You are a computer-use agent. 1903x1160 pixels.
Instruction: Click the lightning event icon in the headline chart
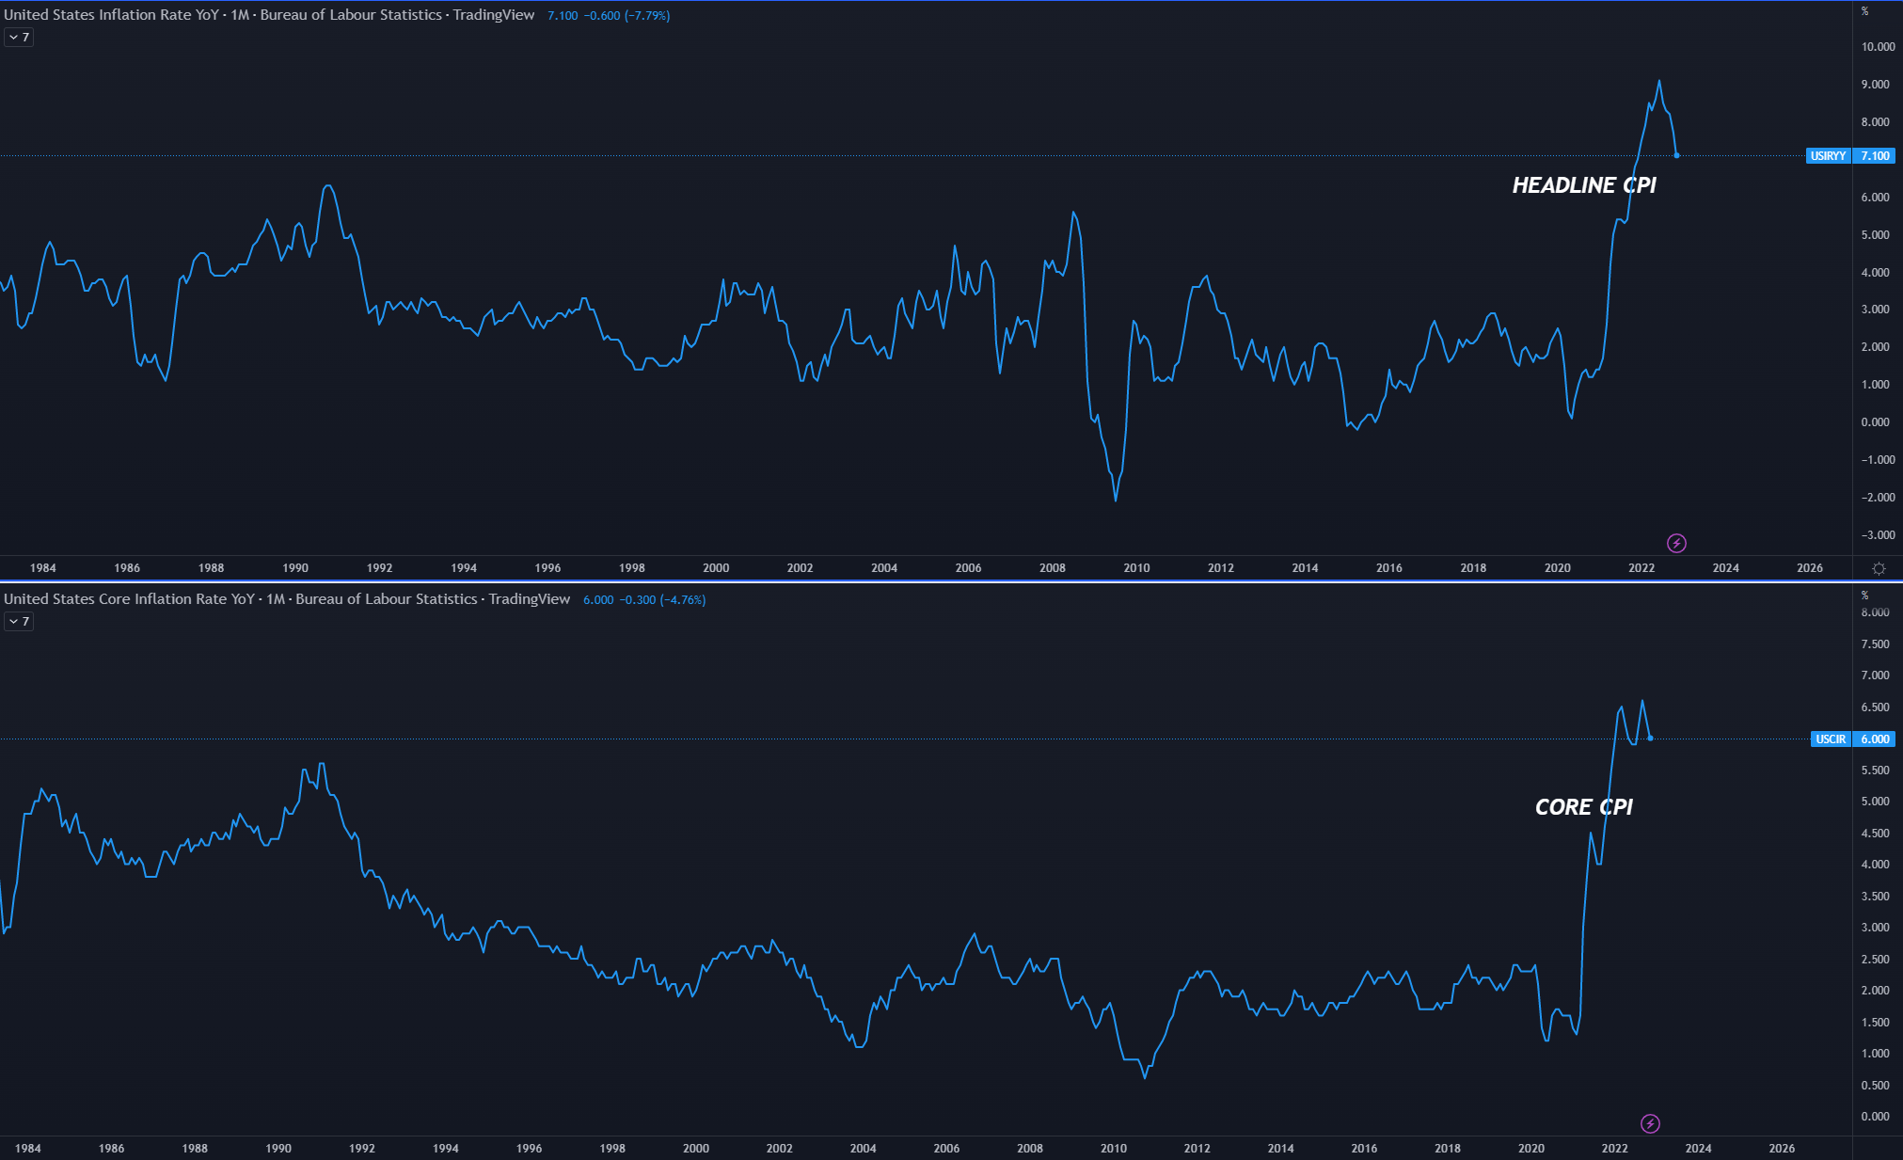1676,543
